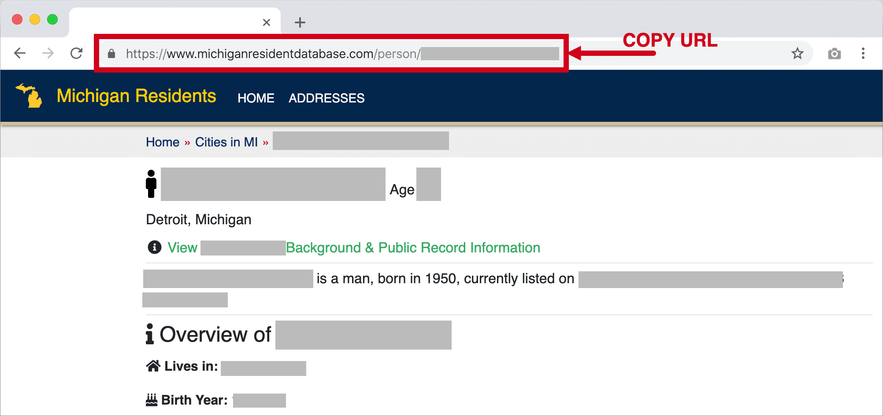Image resolution: width=883 pixels, height=416 pixels.
Task: Open Cities in MI breadcrumb link
Action: (226, 142)
